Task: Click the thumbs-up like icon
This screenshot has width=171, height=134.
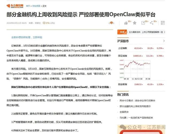Action: [x=126, y=23]
